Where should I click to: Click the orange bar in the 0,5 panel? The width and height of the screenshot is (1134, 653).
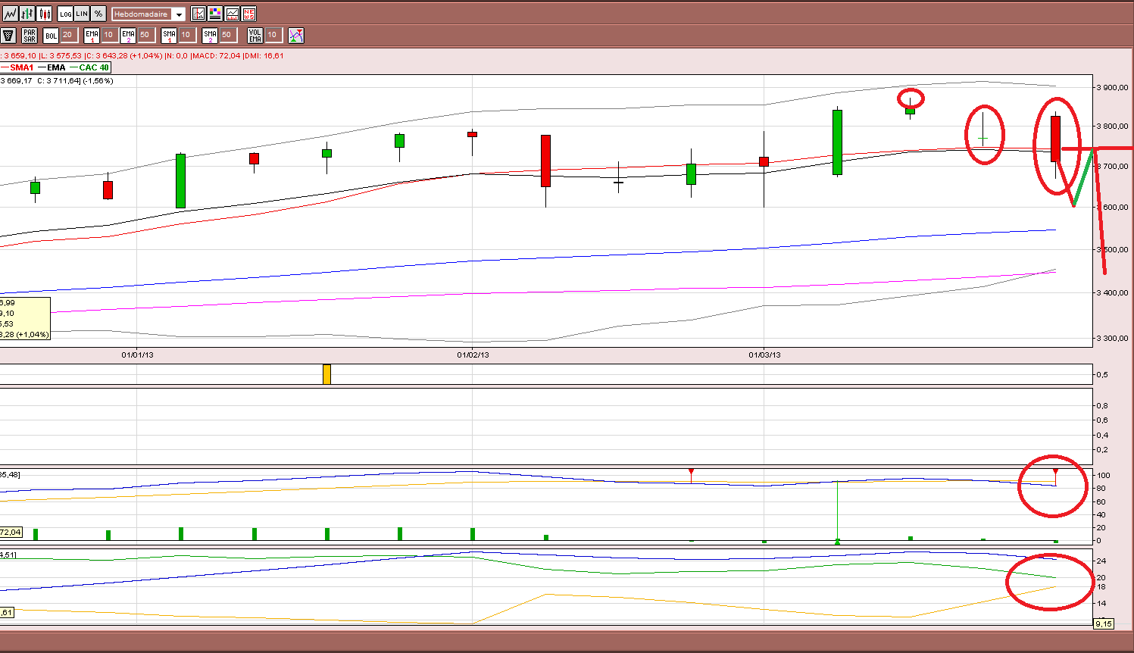coord(326,374)
